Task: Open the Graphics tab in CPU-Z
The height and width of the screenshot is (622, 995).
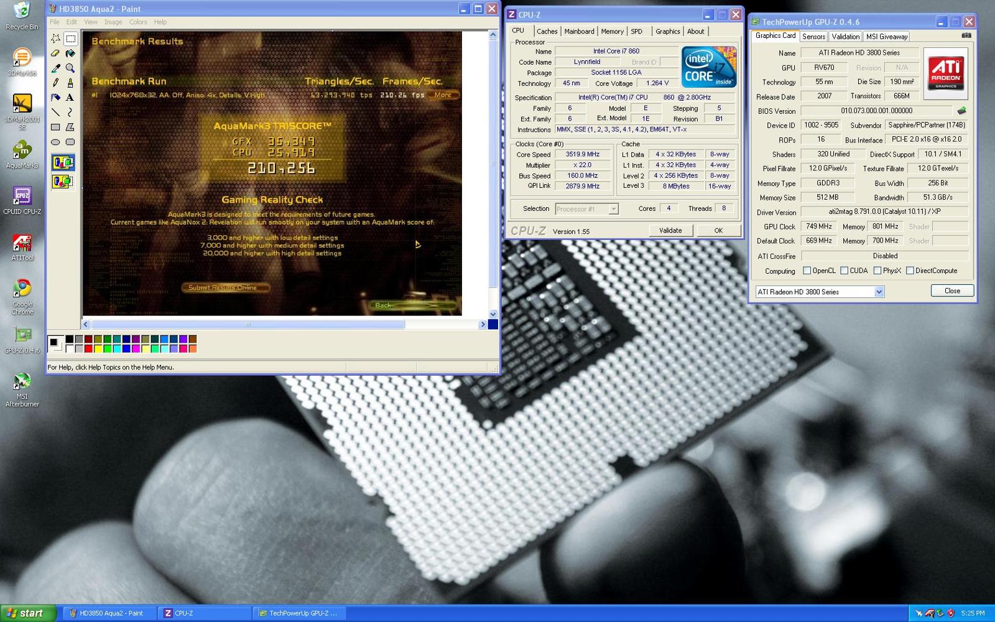Action: [667, 31]
